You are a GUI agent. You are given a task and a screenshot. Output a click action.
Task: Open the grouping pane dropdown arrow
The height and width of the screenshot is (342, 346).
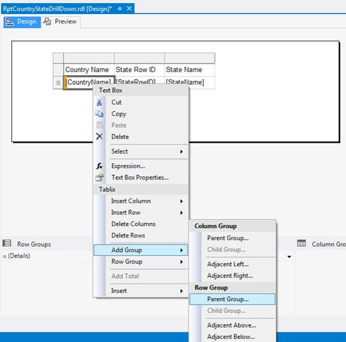pyautogui.click(x=289, y=257)
